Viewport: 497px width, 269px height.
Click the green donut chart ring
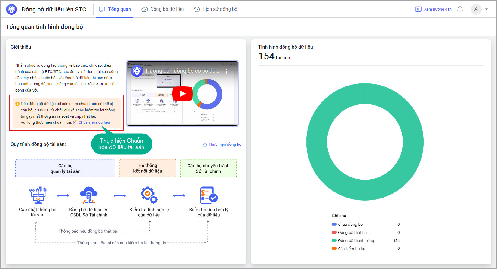317,142
